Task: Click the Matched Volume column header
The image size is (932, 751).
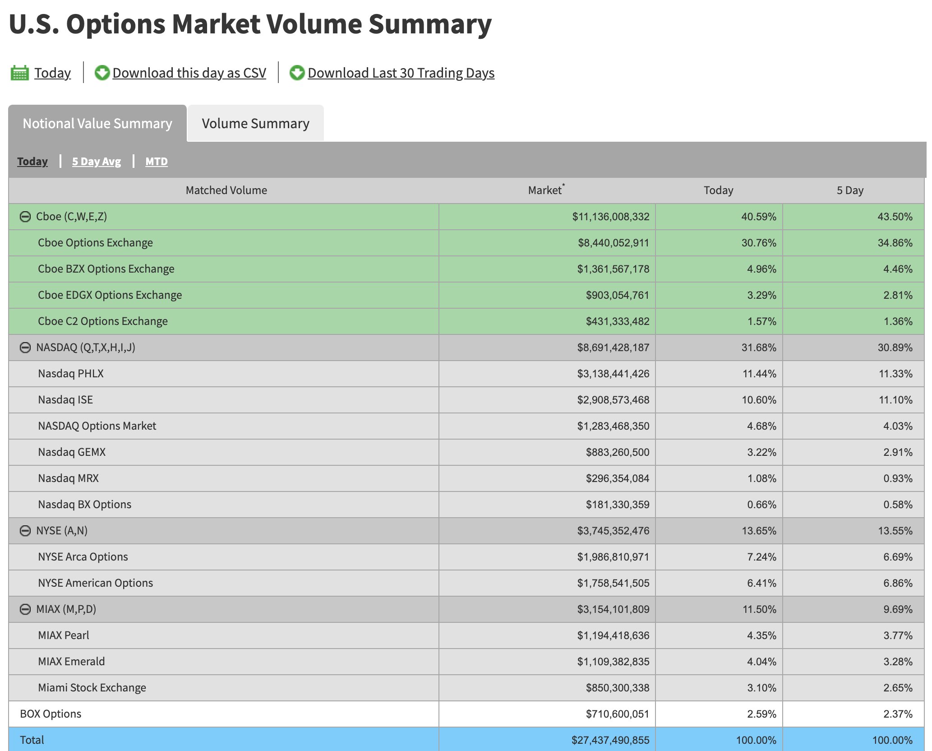Action: click(226, 190)
